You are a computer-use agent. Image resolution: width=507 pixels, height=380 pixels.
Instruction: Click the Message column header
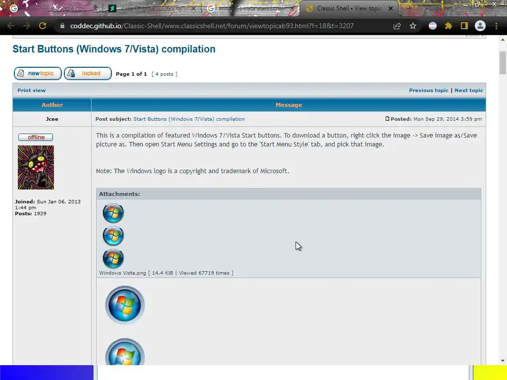pos(289,105)
